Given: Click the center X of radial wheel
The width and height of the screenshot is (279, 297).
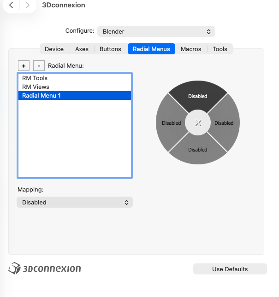Looking at the screenshot, I should pos(198,123).
